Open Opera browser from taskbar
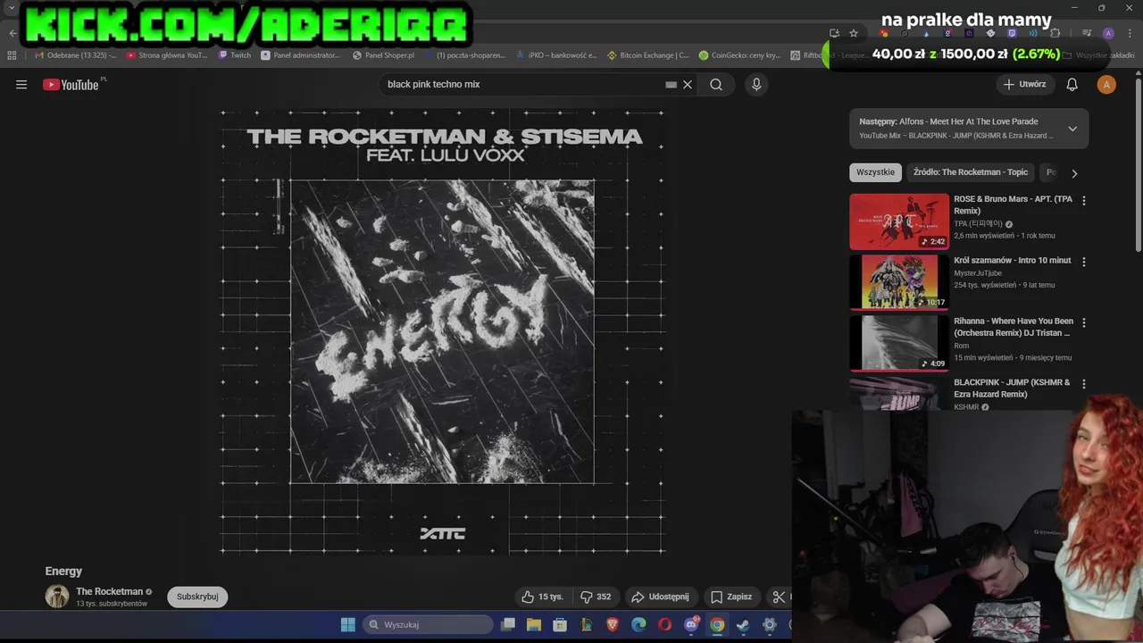The height and width of the screenshot is (643, 1143). coord(664,624)
